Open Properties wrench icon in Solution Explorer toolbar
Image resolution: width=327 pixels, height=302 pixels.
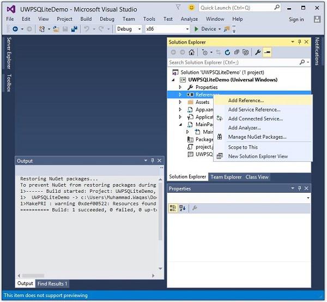[258, 52]
